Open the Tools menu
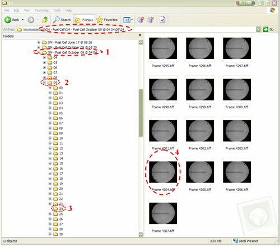This screenshot has height=247, width=280. pos(57,10)
